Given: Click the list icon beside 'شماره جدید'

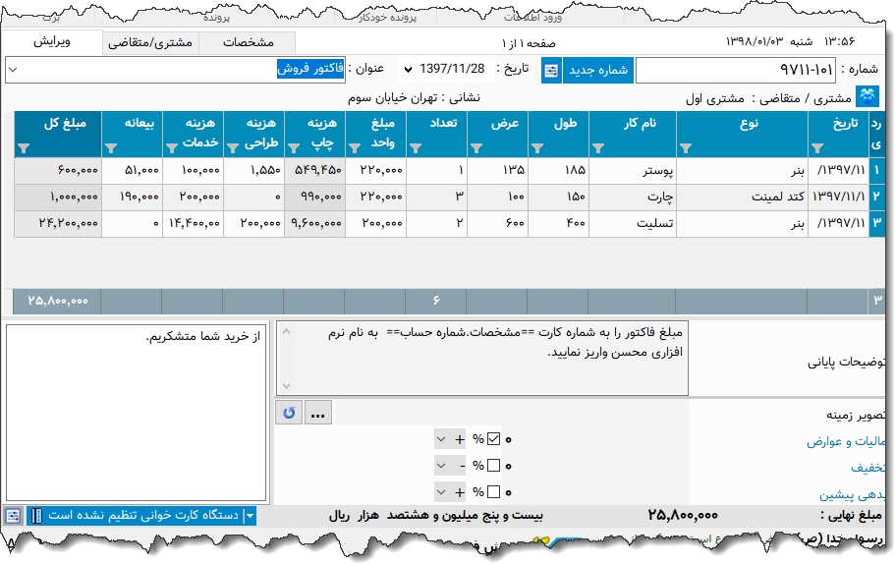Looking at the screenshot, I should 552,71.
